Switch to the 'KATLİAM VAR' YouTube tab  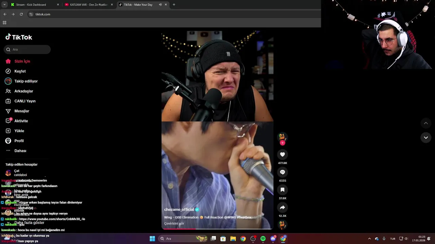tap(89, 5)
